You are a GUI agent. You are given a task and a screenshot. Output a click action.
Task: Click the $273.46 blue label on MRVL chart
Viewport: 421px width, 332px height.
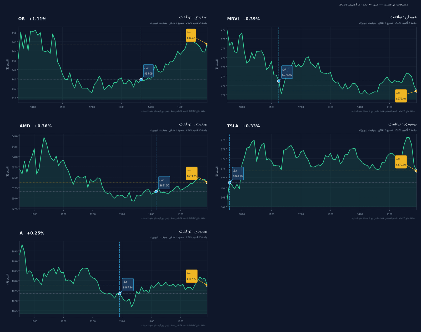point(287,72)
